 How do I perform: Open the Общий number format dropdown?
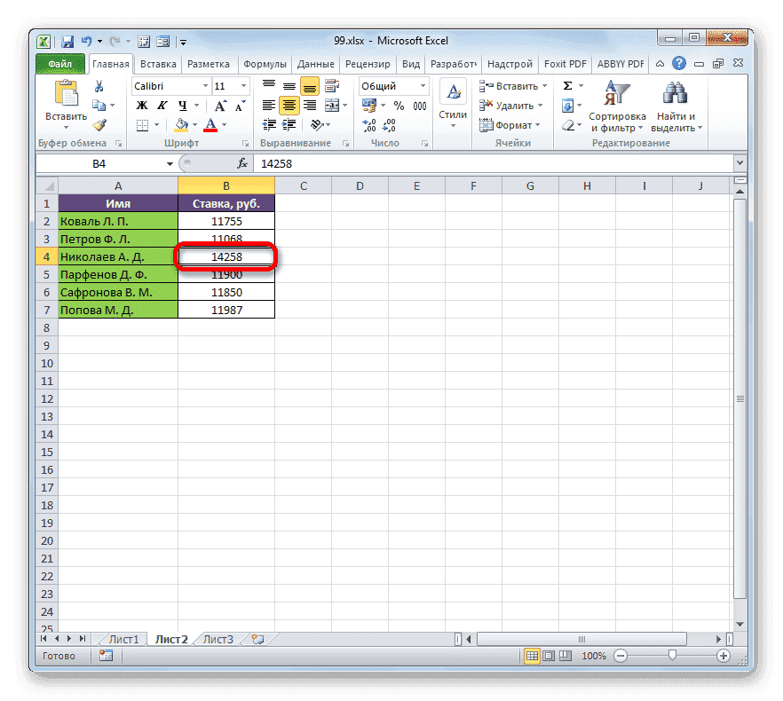pos(423,85)
